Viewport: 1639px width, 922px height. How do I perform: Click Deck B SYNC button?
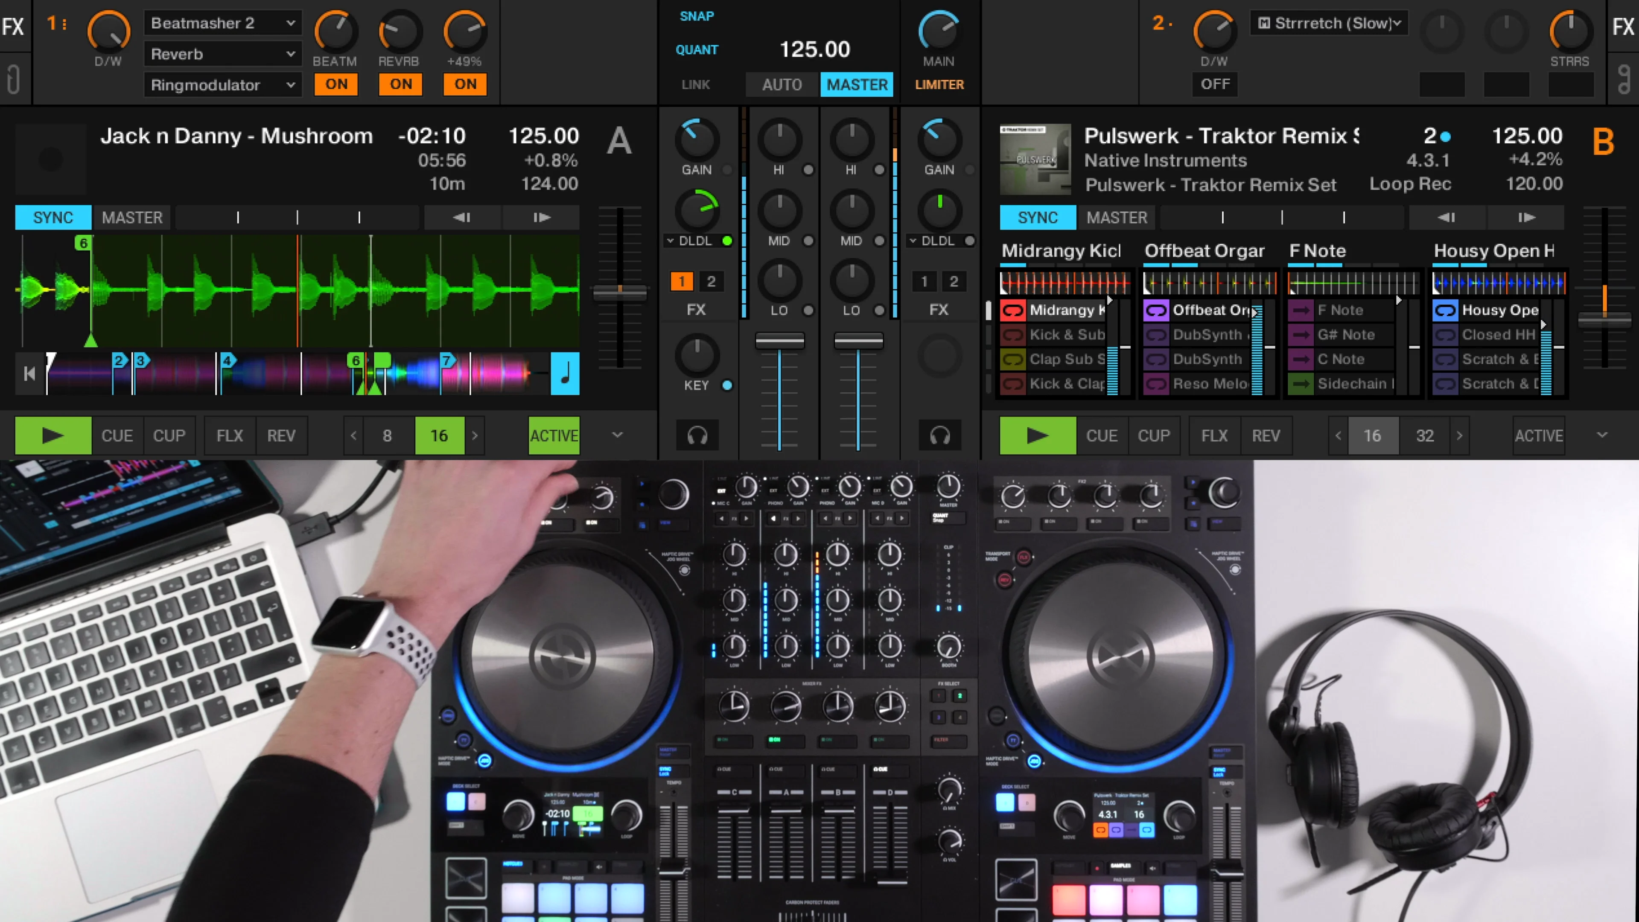(1037, 218)
